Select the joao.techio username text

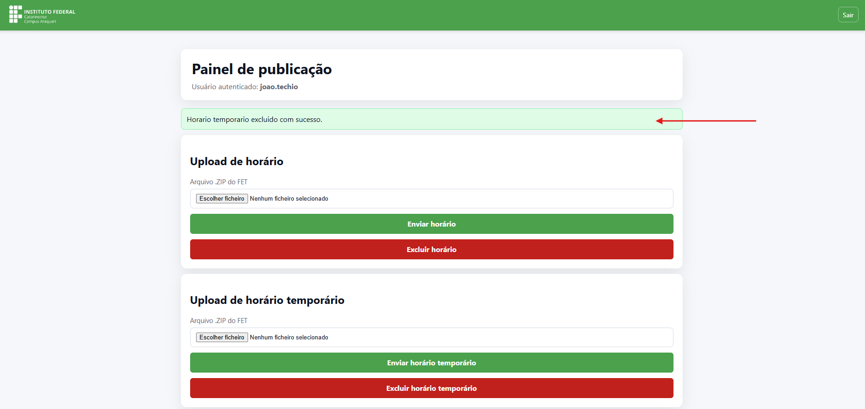279,87
